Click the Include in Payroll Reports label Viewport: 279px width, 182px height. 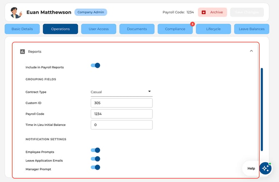click(45, 67)
